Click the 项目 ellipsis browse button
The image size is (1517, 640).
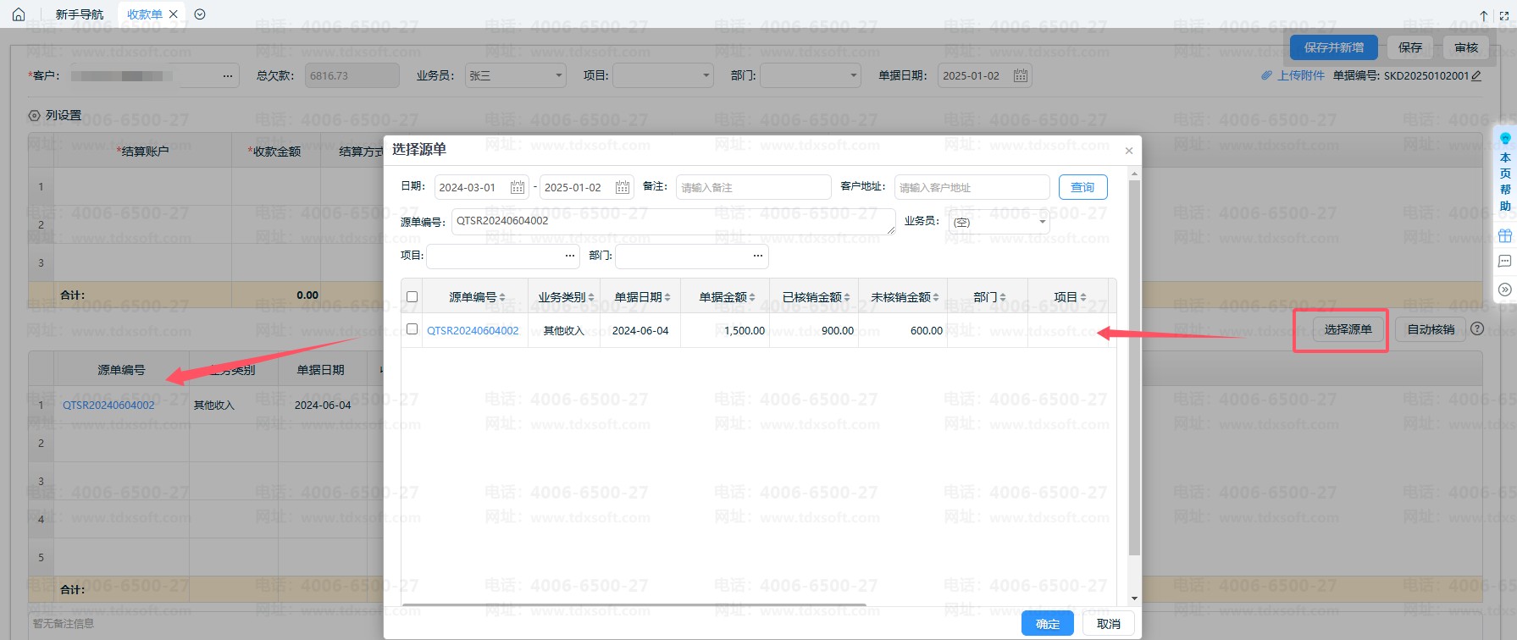[x=570, y=256]
